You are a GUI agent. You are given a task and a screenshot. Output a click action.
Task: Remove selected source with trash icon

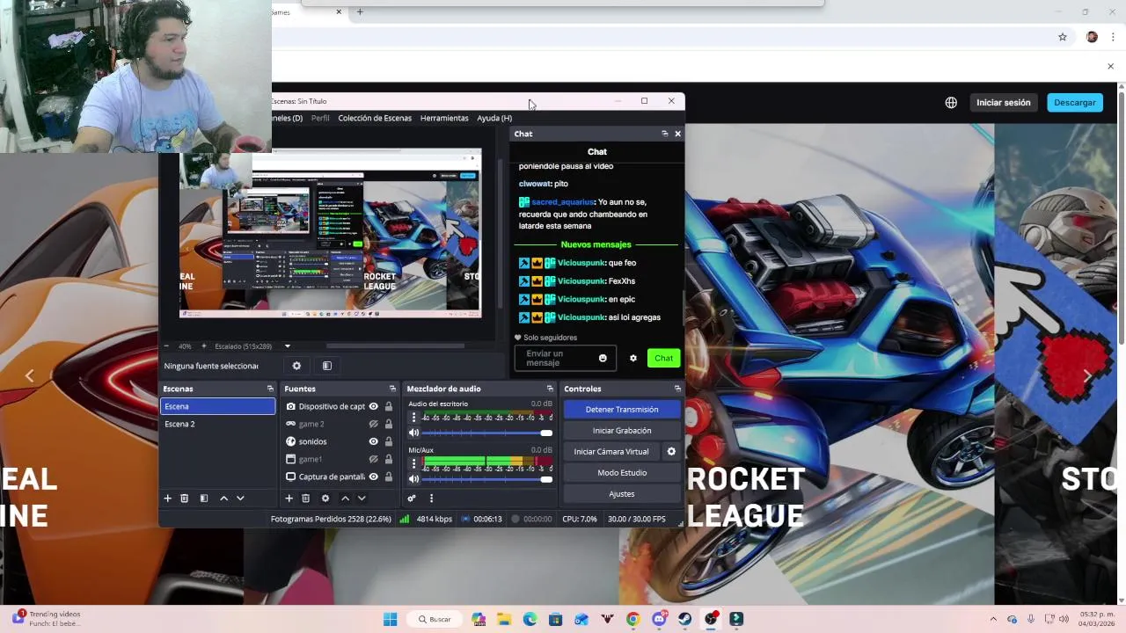[x=305, y=498]
